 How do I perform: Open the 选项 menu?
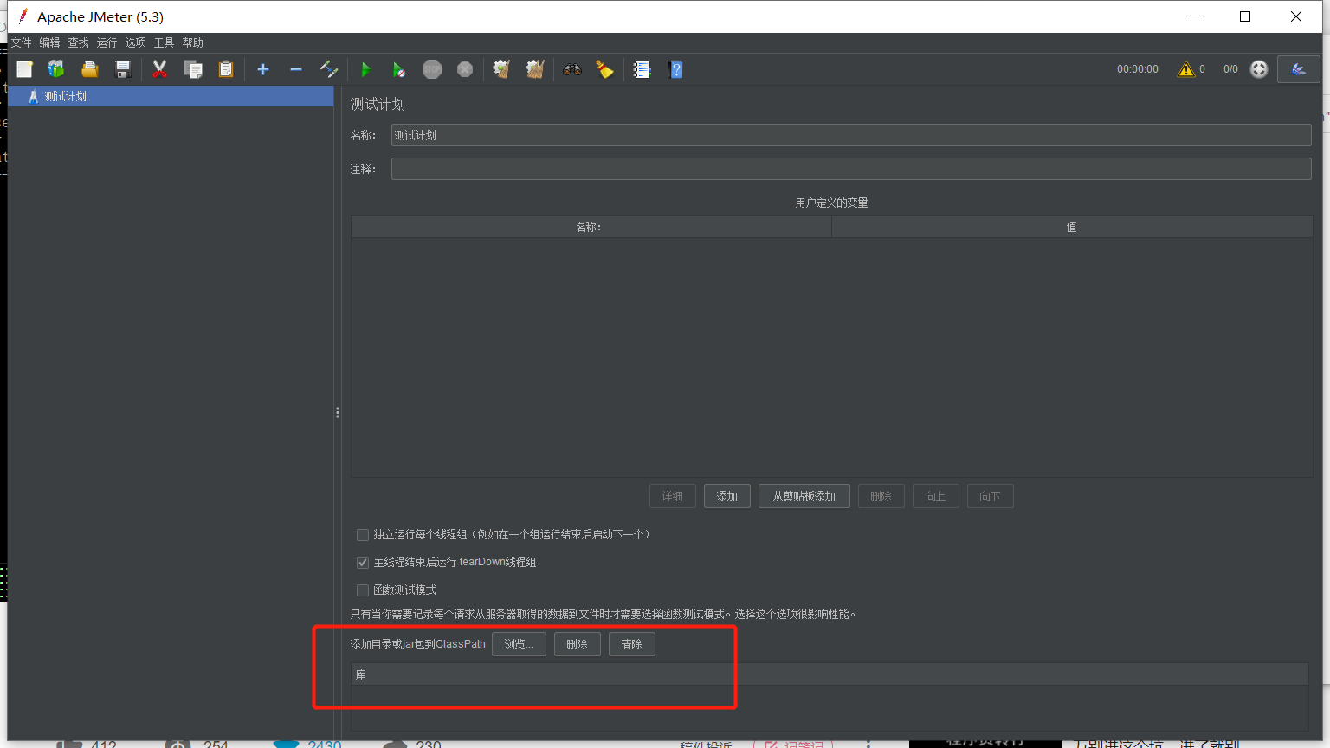click(136, 42)
